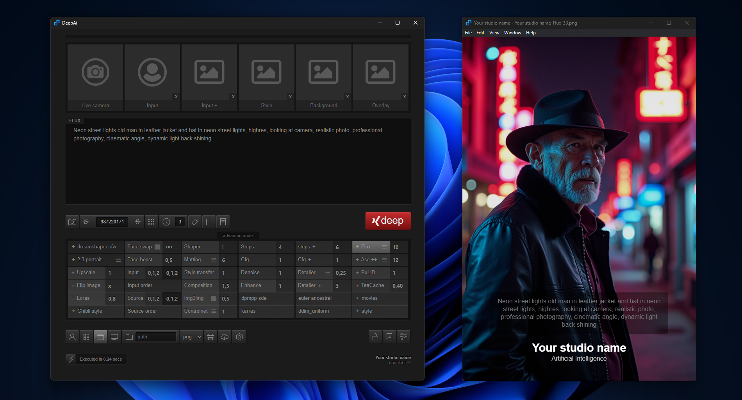Click the path input field
Viewport: 742px width, 400px height.
[156, 337]
